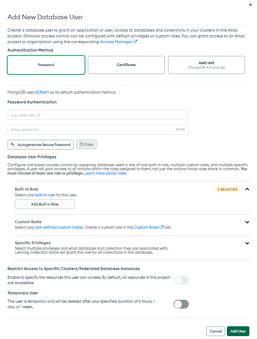Image resolution: width=257 pixels, height=339 pixels.
Task: Expand the Specific Privileges section
Action: point(247,243)
